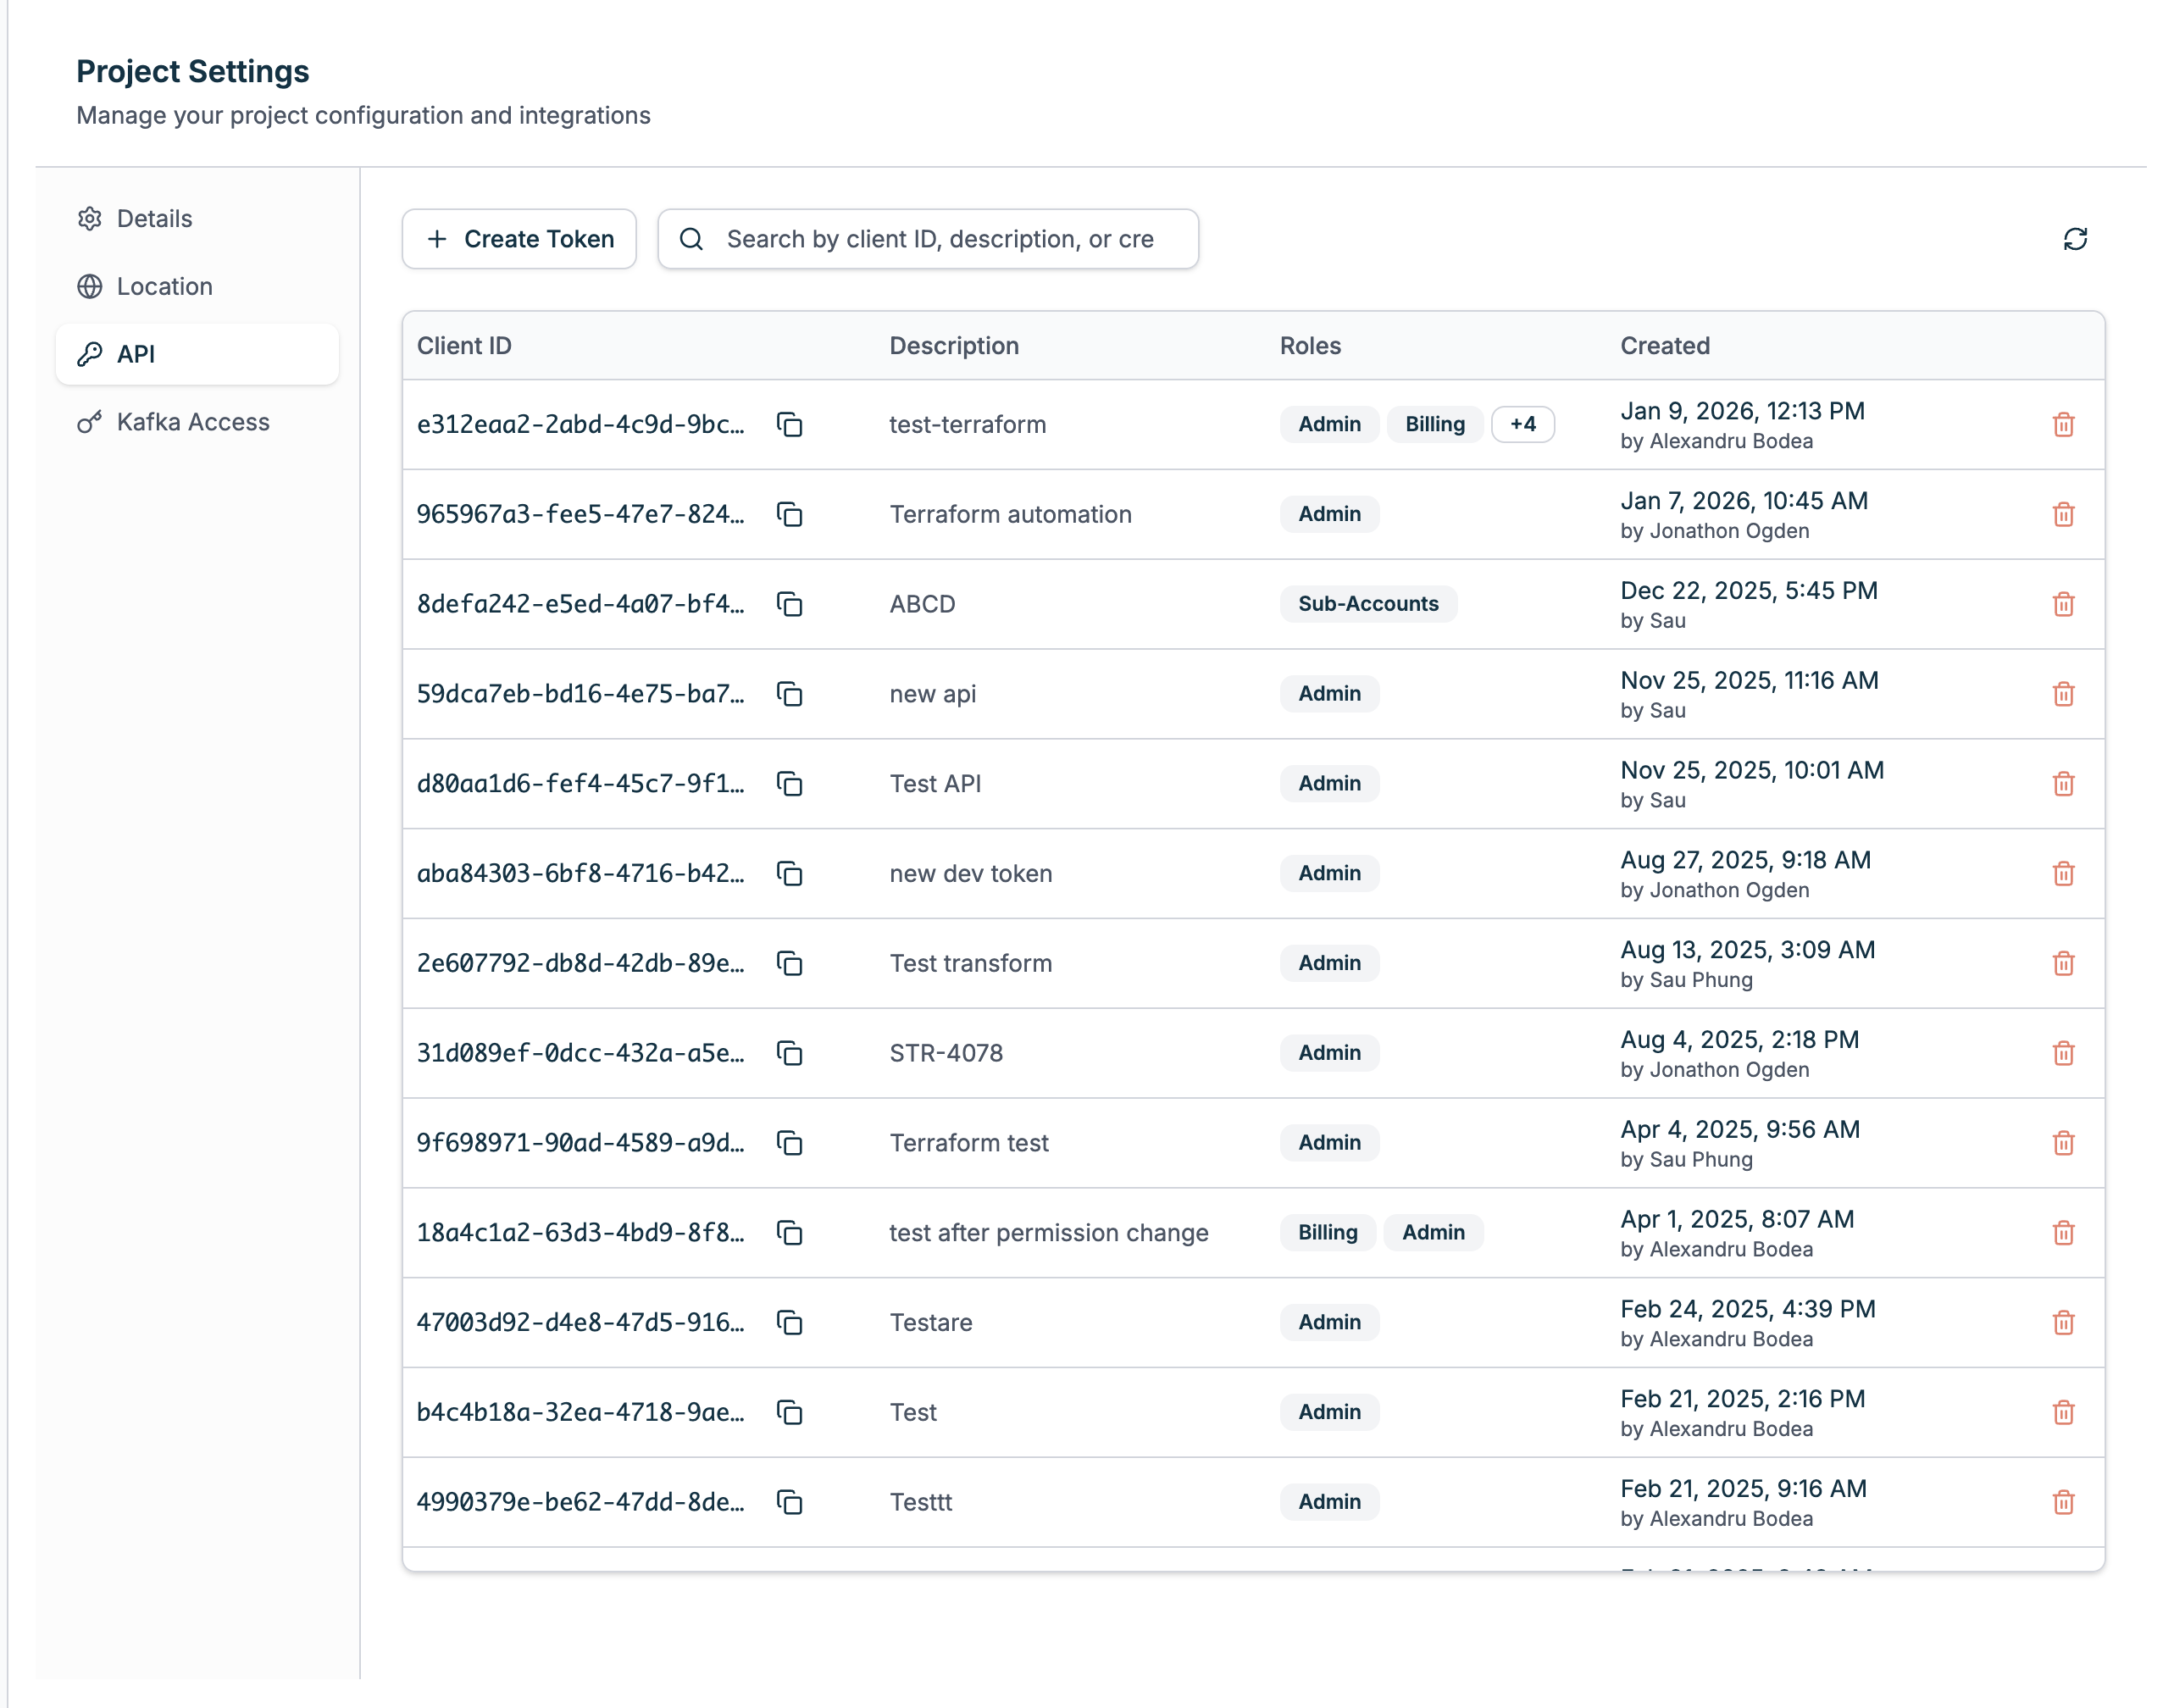
Task: Copy the Test API client ID
Action: click(x=790, y=784)
